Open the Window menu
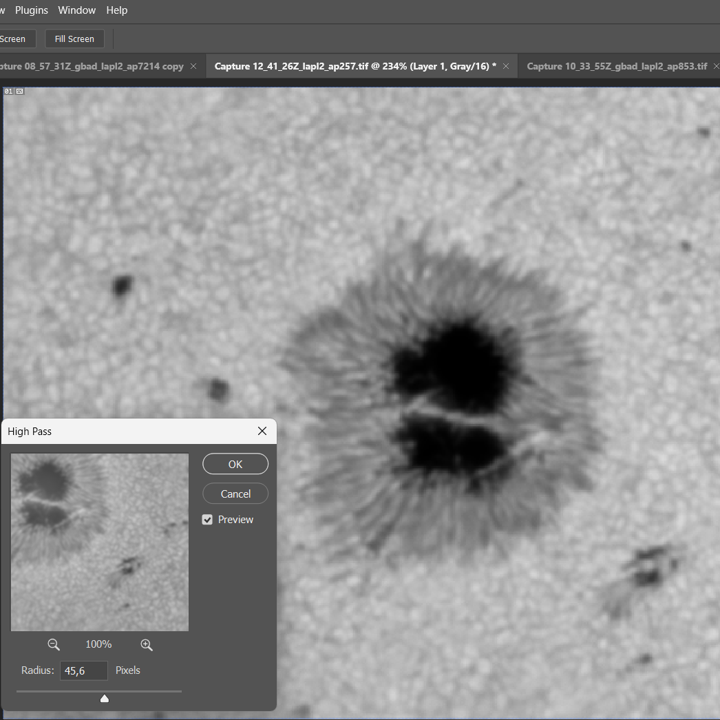This screenshot has width=720, height=720. point(77,10)
